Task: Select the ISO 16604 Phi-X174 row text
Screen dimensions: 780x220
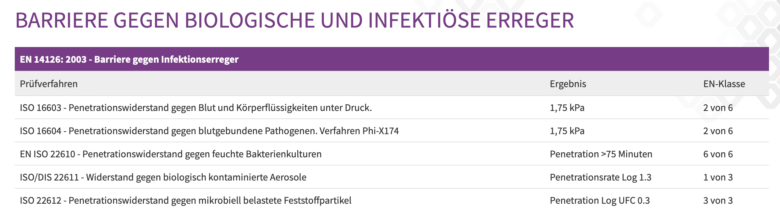Action: 209,131
